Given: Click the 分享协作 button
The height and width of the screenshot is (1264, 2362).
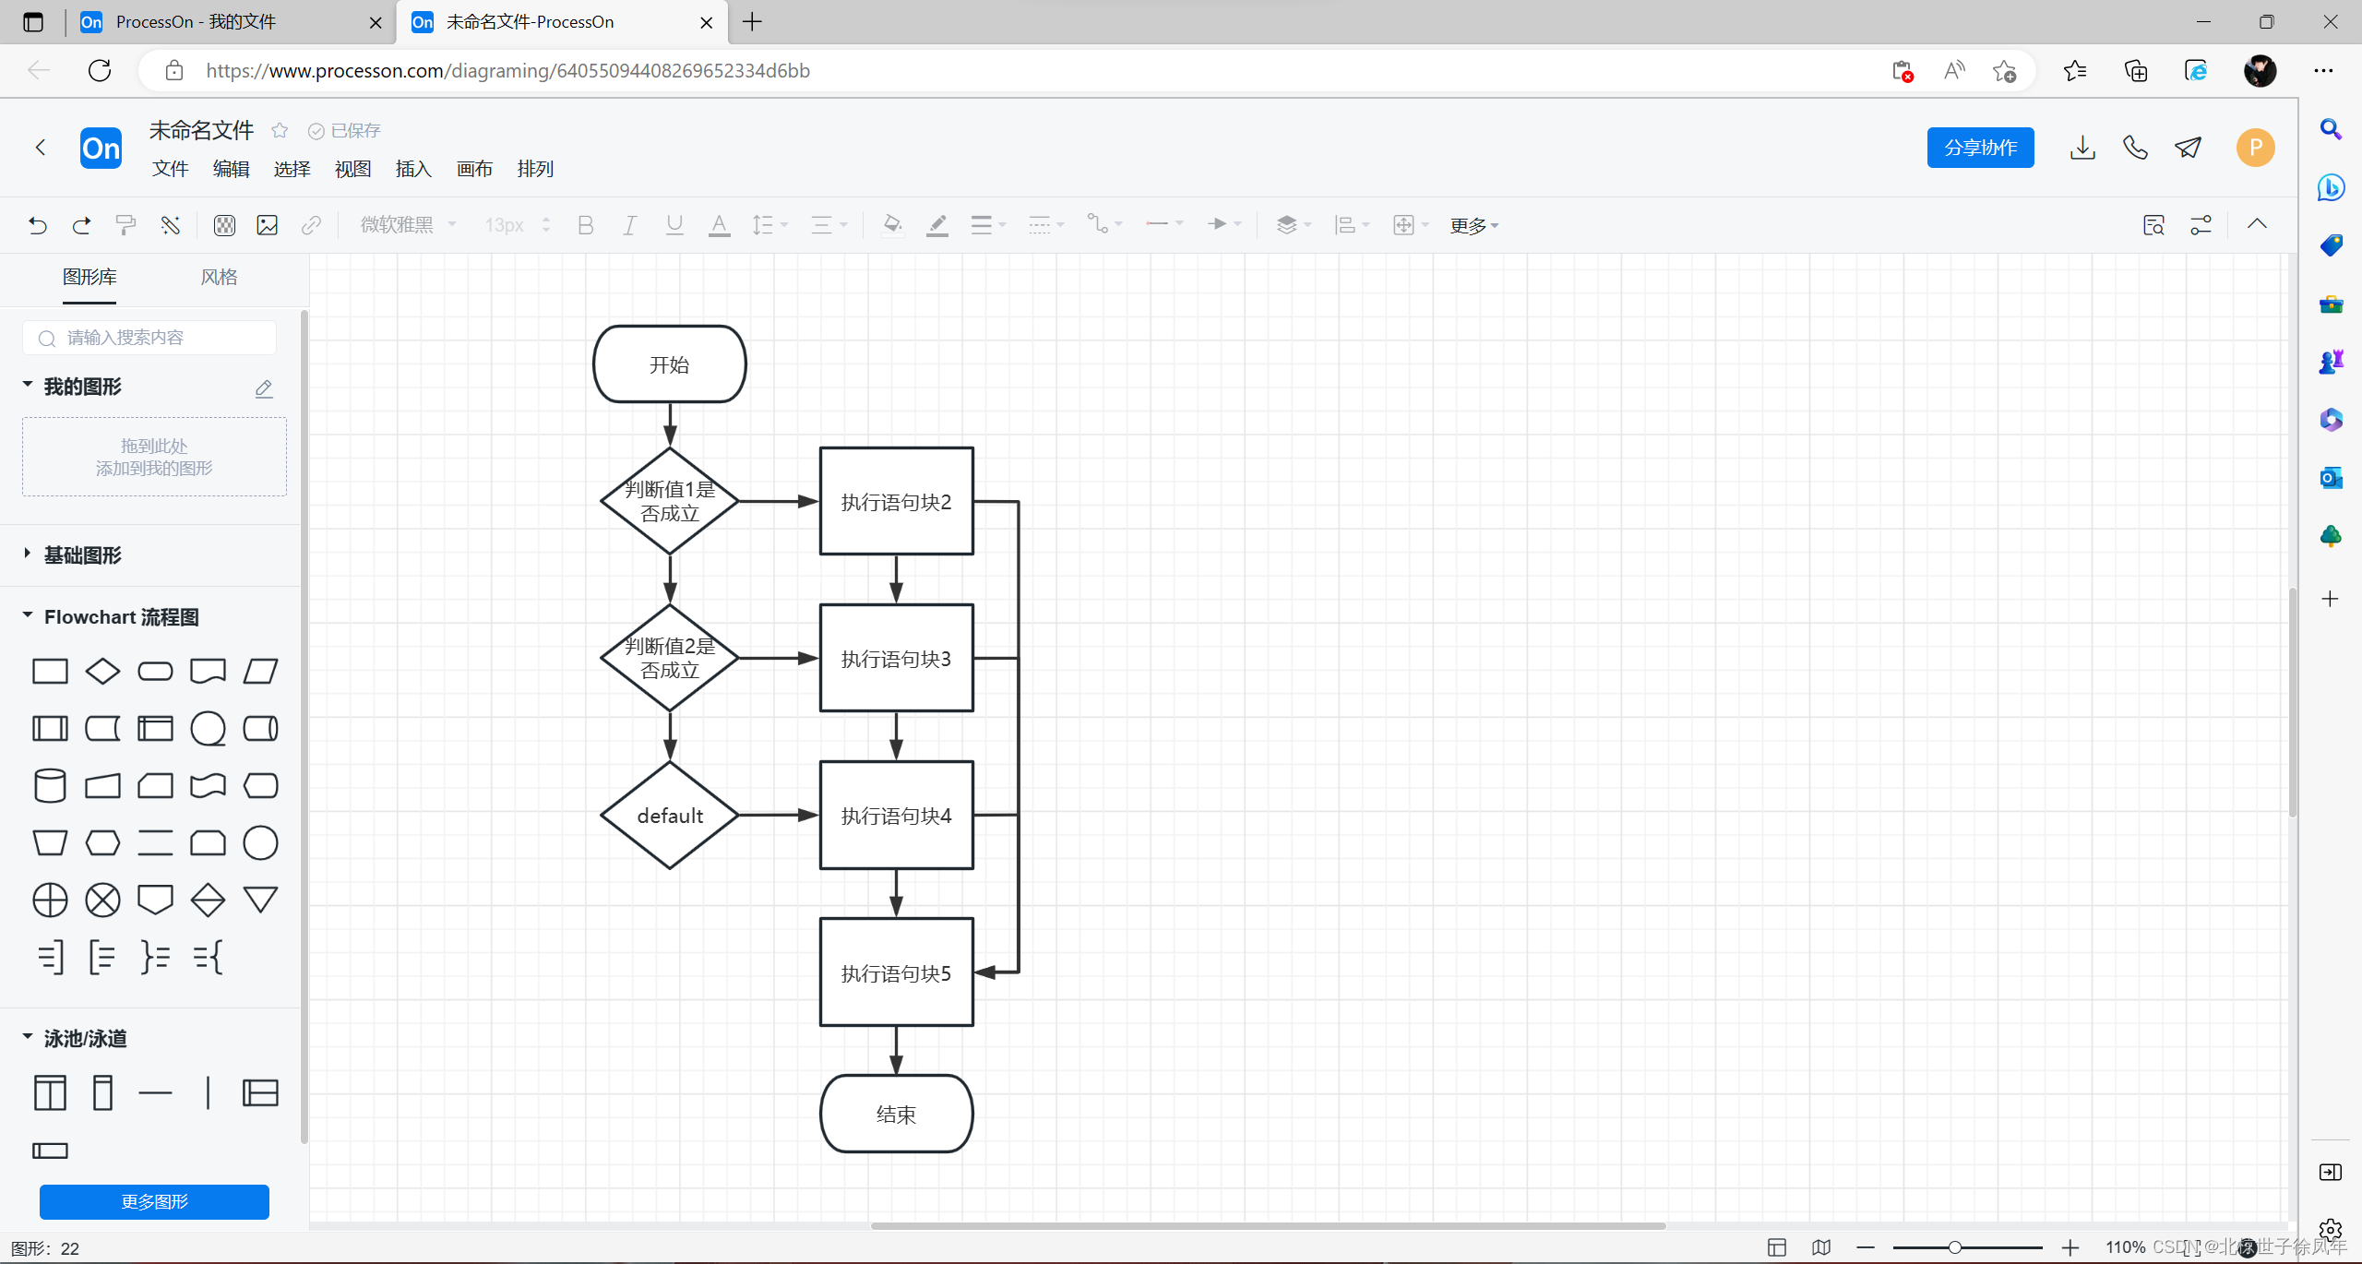Looking at the screenshot, I should click(1980, 148).
